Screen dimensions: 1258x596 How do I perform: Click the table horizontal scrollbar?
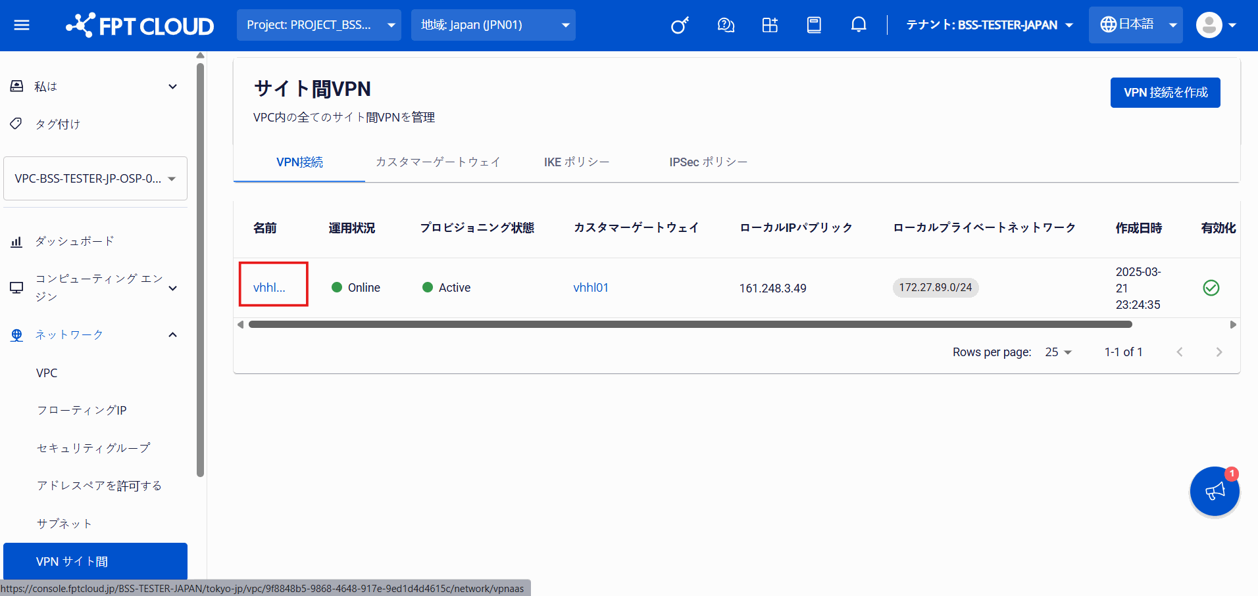pyautogui.click(x=690, y=325)
